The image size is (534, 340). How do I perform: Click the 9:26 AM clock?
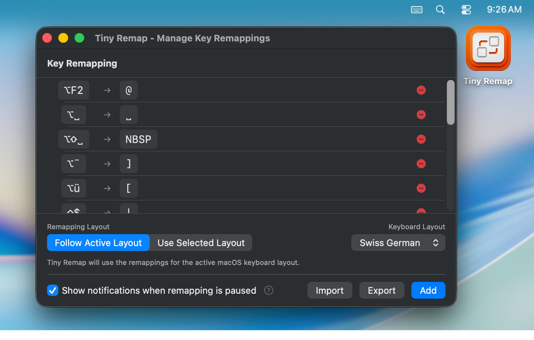[x=504, y=9]
